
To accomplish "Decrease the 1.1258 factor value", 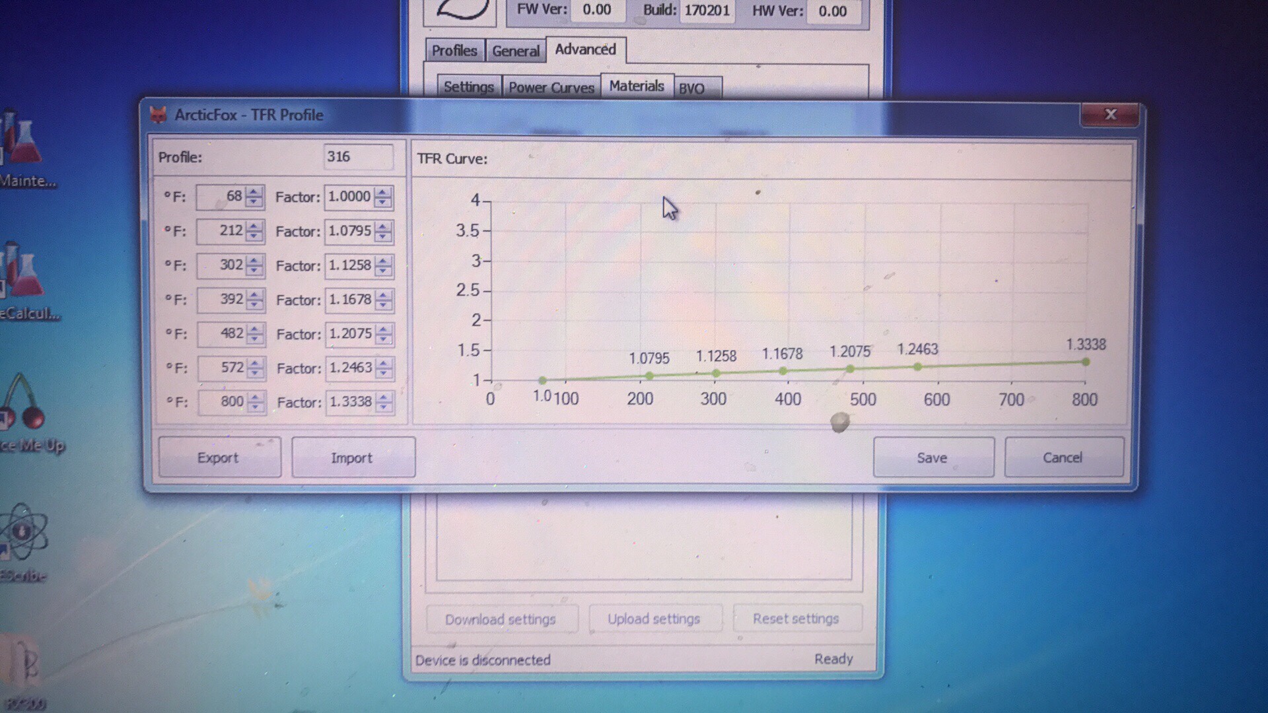I will pyautogui.click(x=383, y=271).
